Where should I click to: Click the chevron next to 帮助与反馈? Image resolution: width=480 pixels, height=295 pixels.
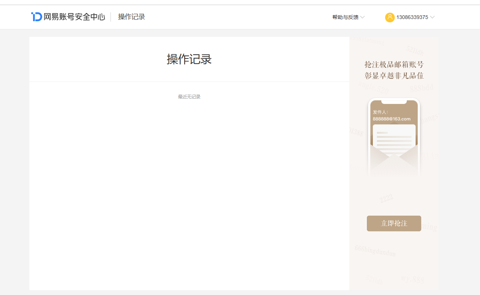[362, 17]
